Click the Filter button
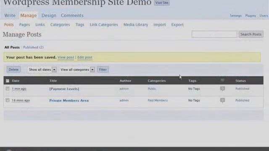Viewport: 269px width, 151px height. (x=103, y=70)
